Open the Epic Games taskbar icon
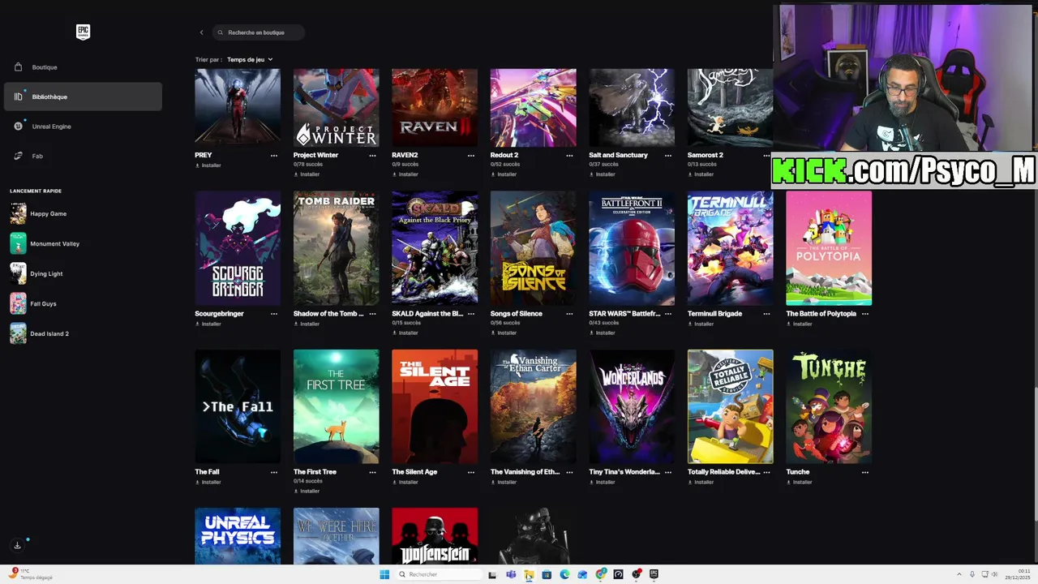The image size is (1038, 584). [654, 574]
